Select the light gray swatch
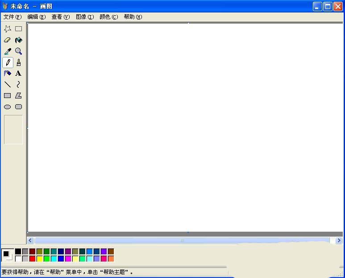 tap(25, 259)
